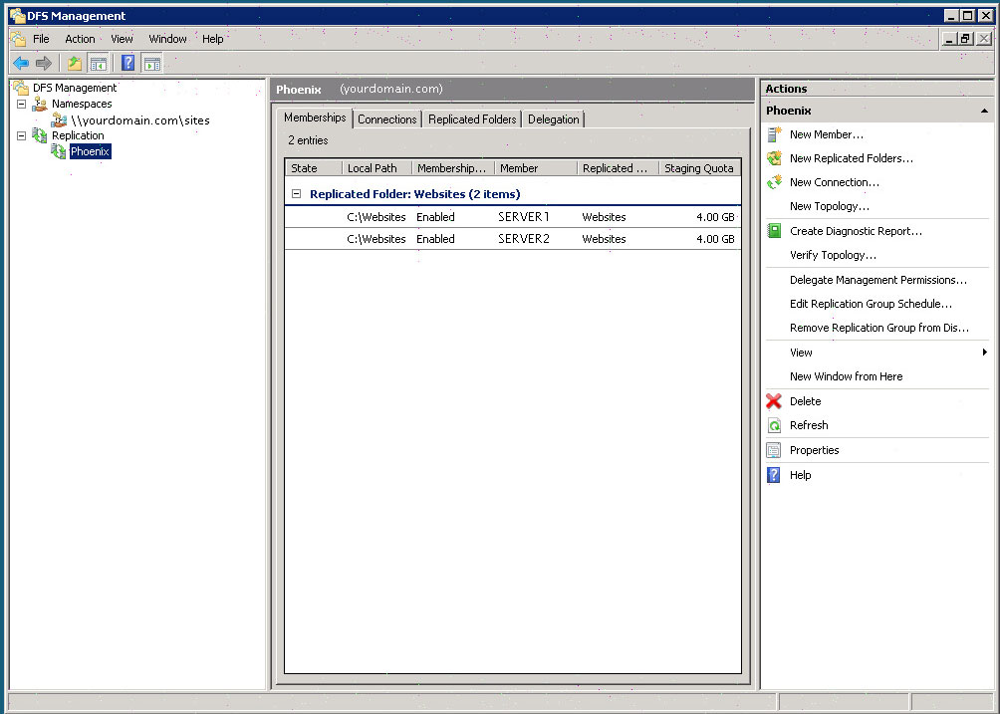This screenshot has height=714, width=1000.
Task: Click the DFS Management root tree icon
Action: pos(21,88)
